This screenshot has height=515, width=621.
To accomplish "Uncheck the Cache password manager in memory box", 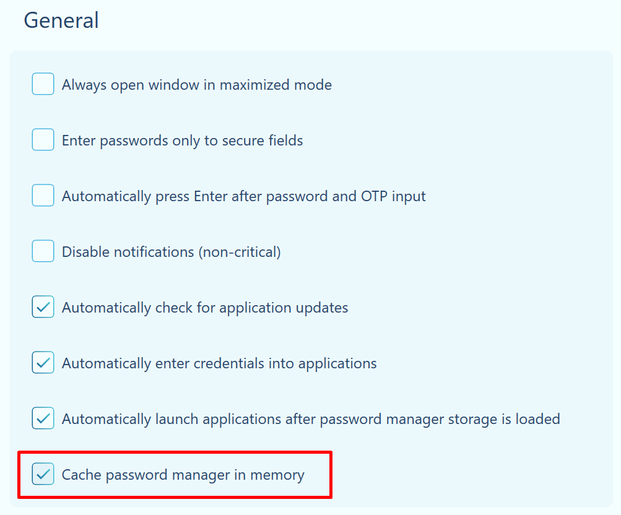I will pos(43,474).
